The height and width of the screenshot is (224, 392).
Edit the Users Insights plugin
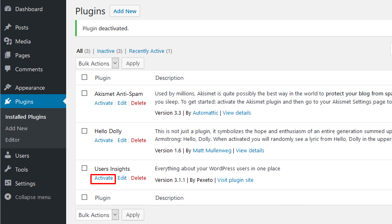pos(122,178)
